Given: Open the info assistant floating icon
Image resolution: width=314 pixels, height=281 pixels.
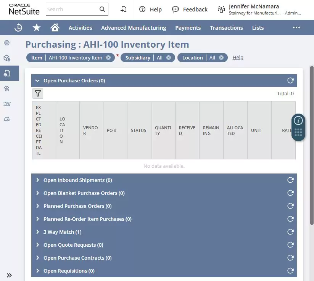Looking at the screenshot, I should pyautogui.click(x=298, y=120).
